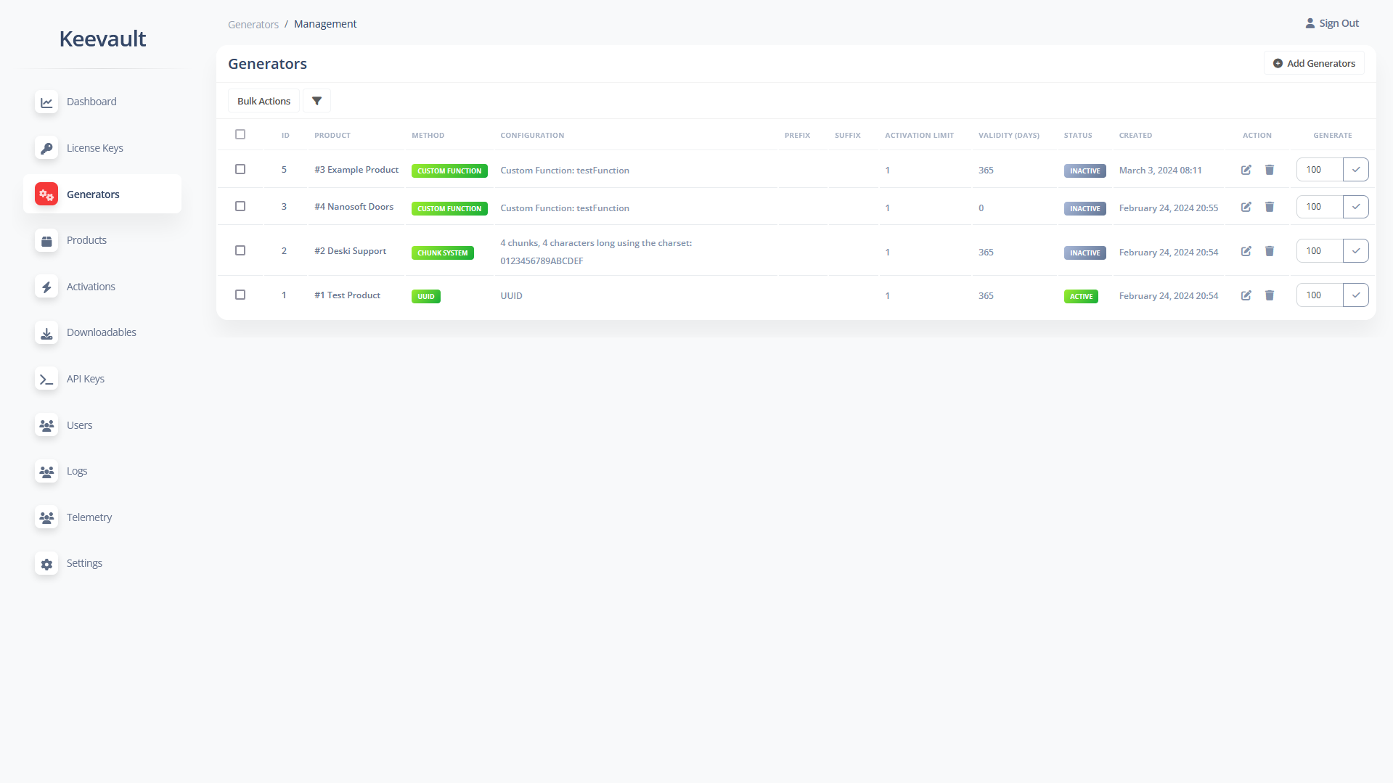Toggle the select-all generators checkbox
Image resolution: width=1393 pixels, height=783 pixels.
point(240,134)
